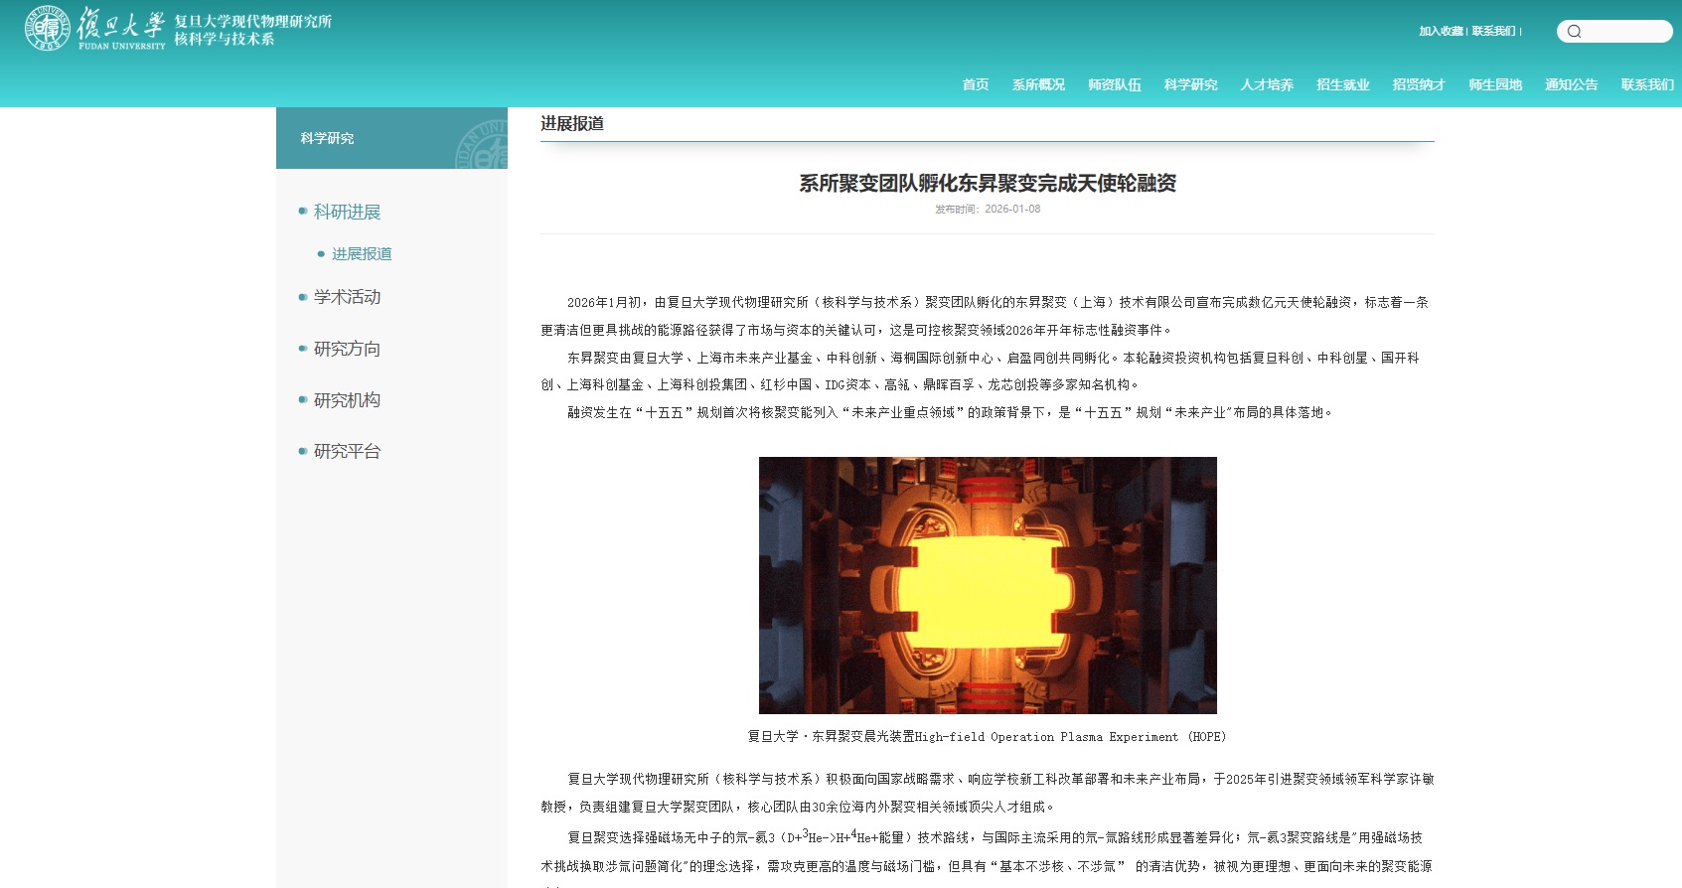
Task: Open the 首页 navigation item
Action: [976, 84]
